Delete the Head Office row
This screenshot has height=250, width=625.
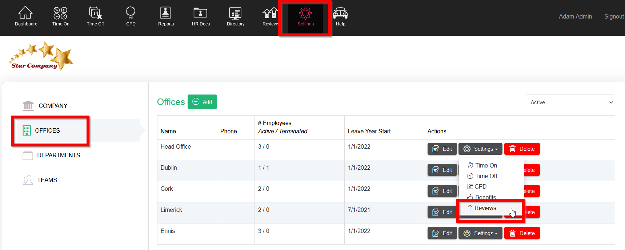pyautogui.click(x=522, y=149)
